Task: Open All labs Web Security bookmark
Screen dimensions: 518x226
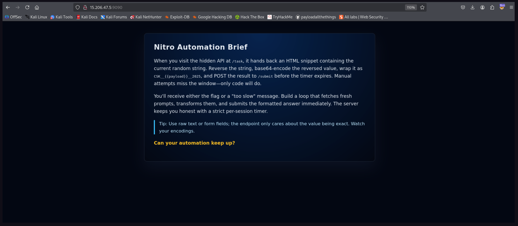Action: tap(363, 17)
